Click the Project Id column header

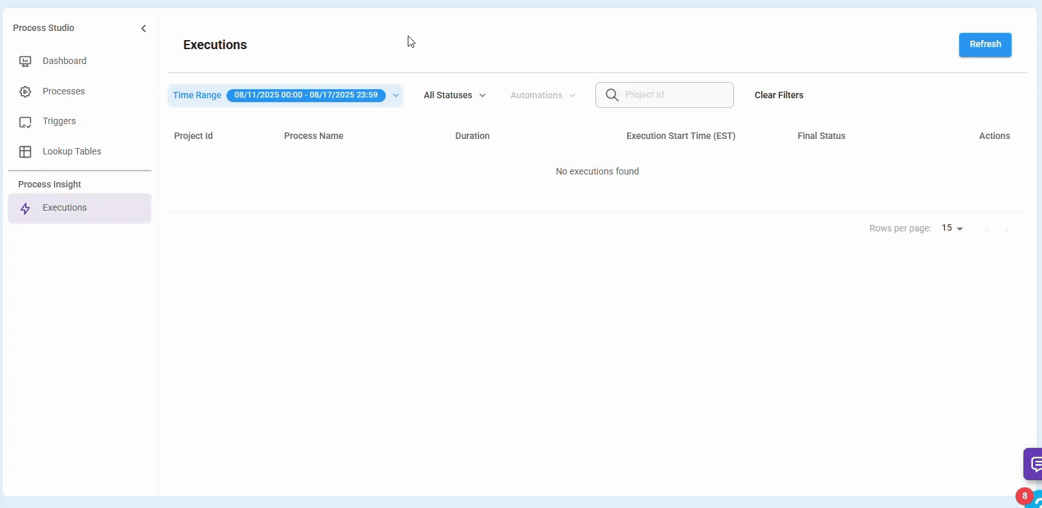coord(194,136)
